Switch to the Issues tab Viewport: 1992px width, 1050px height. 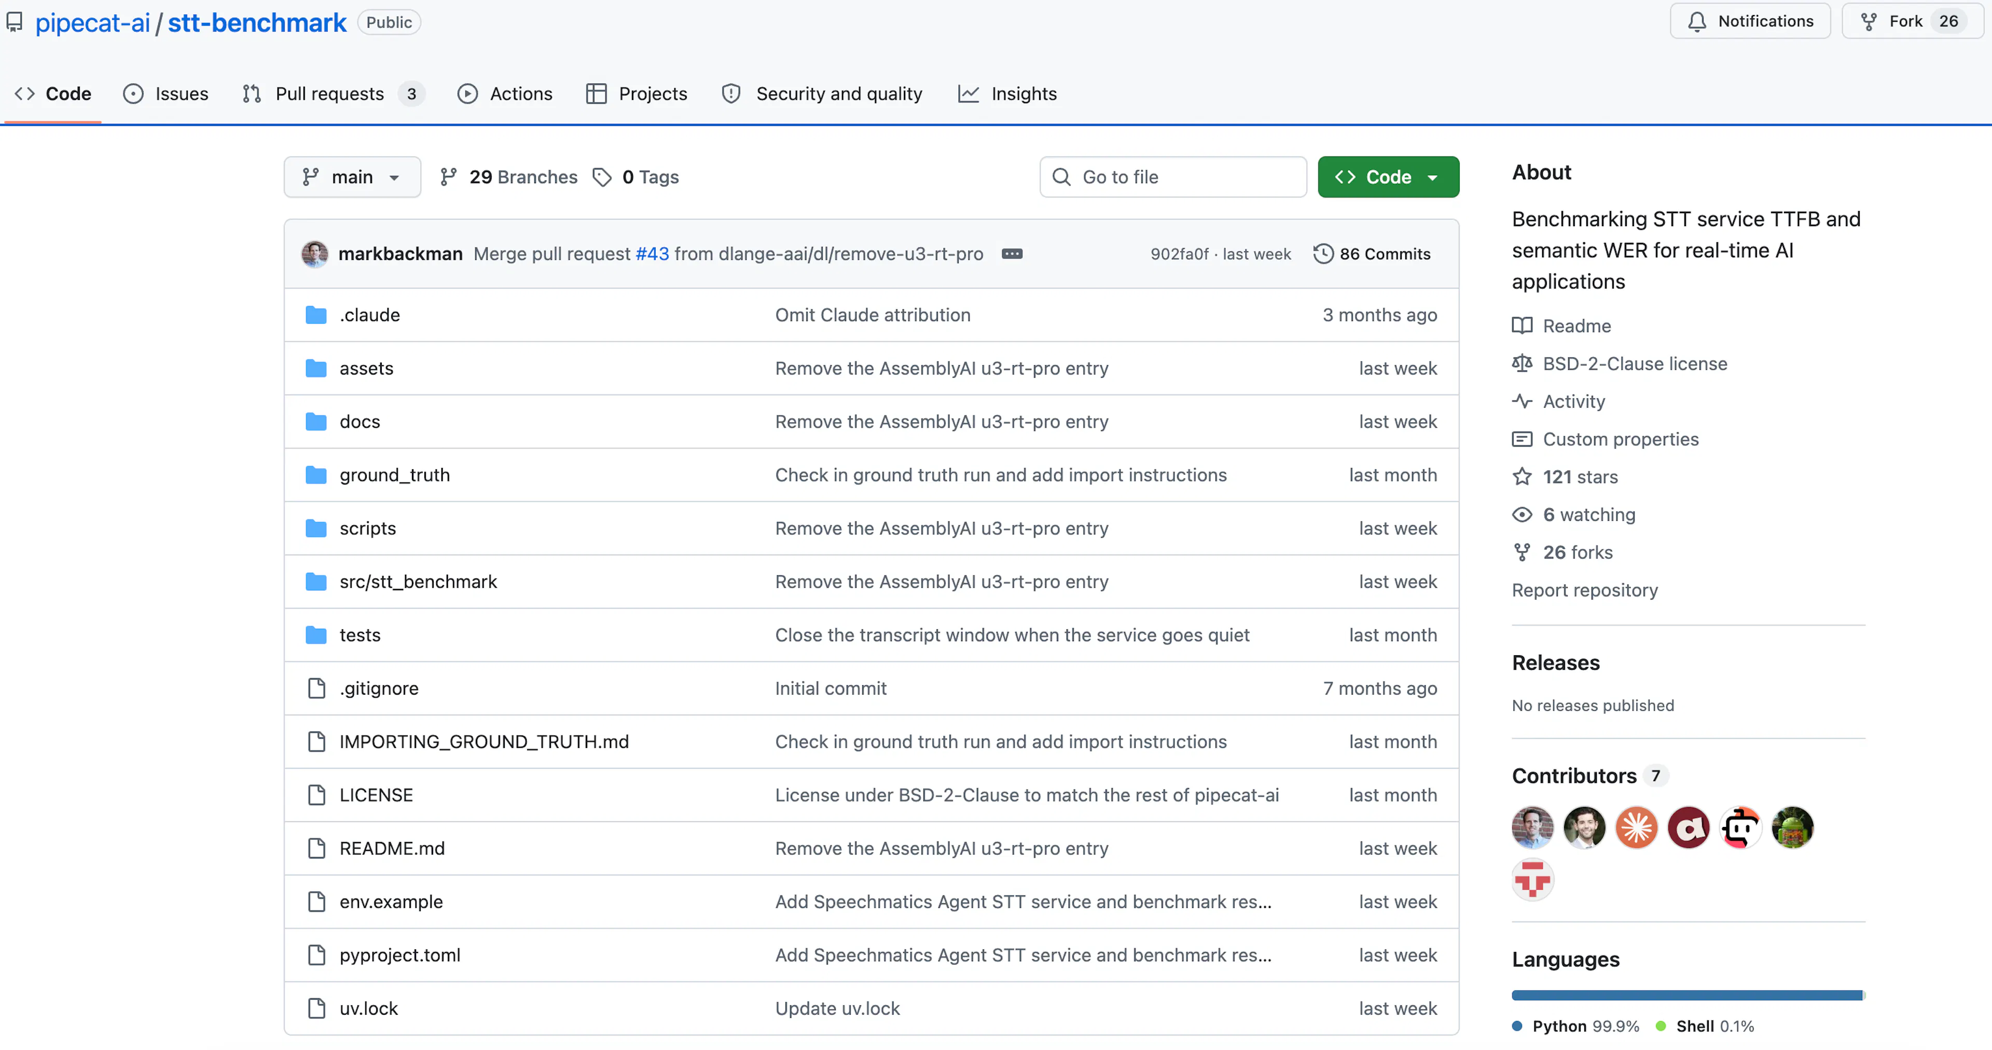pyautogui.click(x=165, y=93)
